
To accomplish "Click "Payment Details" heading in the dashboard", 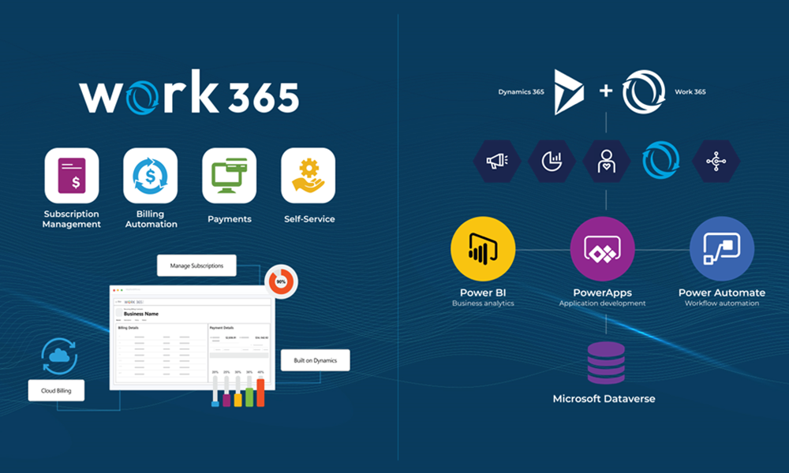I will click(x=222, y=328).
